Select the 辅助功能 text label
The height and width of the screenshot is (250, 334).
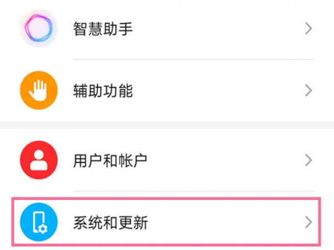[x=103, y=91]
